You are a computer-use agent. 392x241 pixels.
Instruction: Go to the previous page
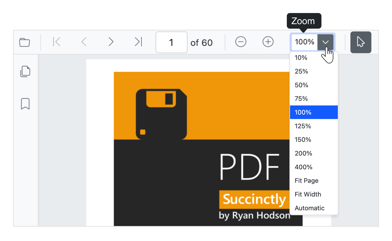point(84,42)
